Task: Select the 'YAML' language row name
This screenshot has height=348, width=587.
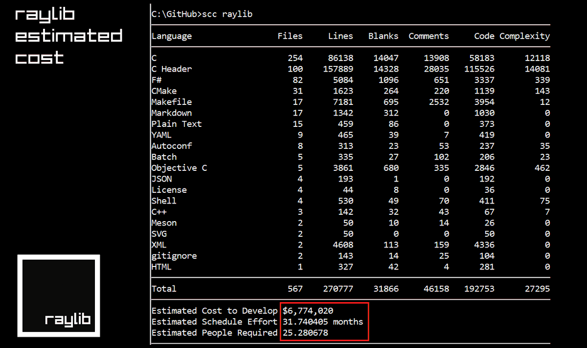Action: pyautogui.click(x=162, y=135)
